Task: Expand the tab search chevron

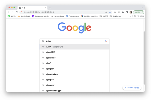Action: [142, 8]
